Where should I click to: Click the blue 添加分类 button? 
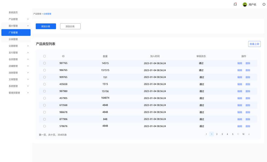(x=46, y=26)
